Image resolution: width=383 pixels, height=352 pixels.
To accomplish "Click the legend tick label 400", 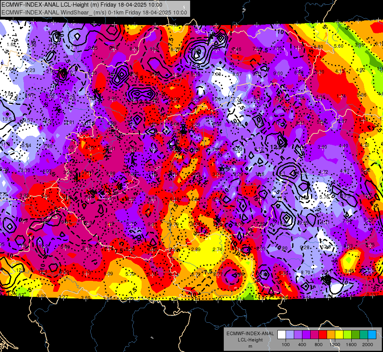I will (x=302, y=345).
